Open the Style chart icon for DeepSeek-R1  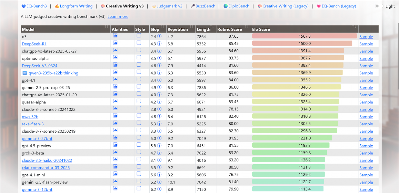(x=139, y=43)
